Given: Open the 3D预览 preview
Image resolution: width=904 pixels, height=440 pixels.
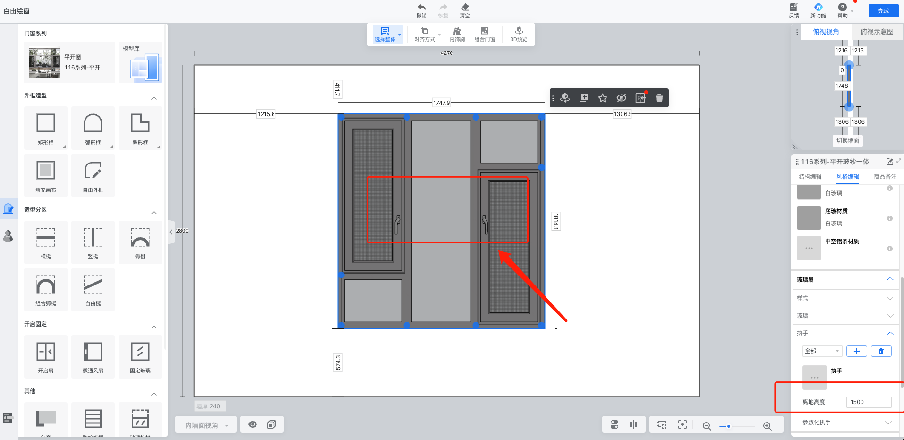Looking at the screenshot, I should tap(519, 35).
